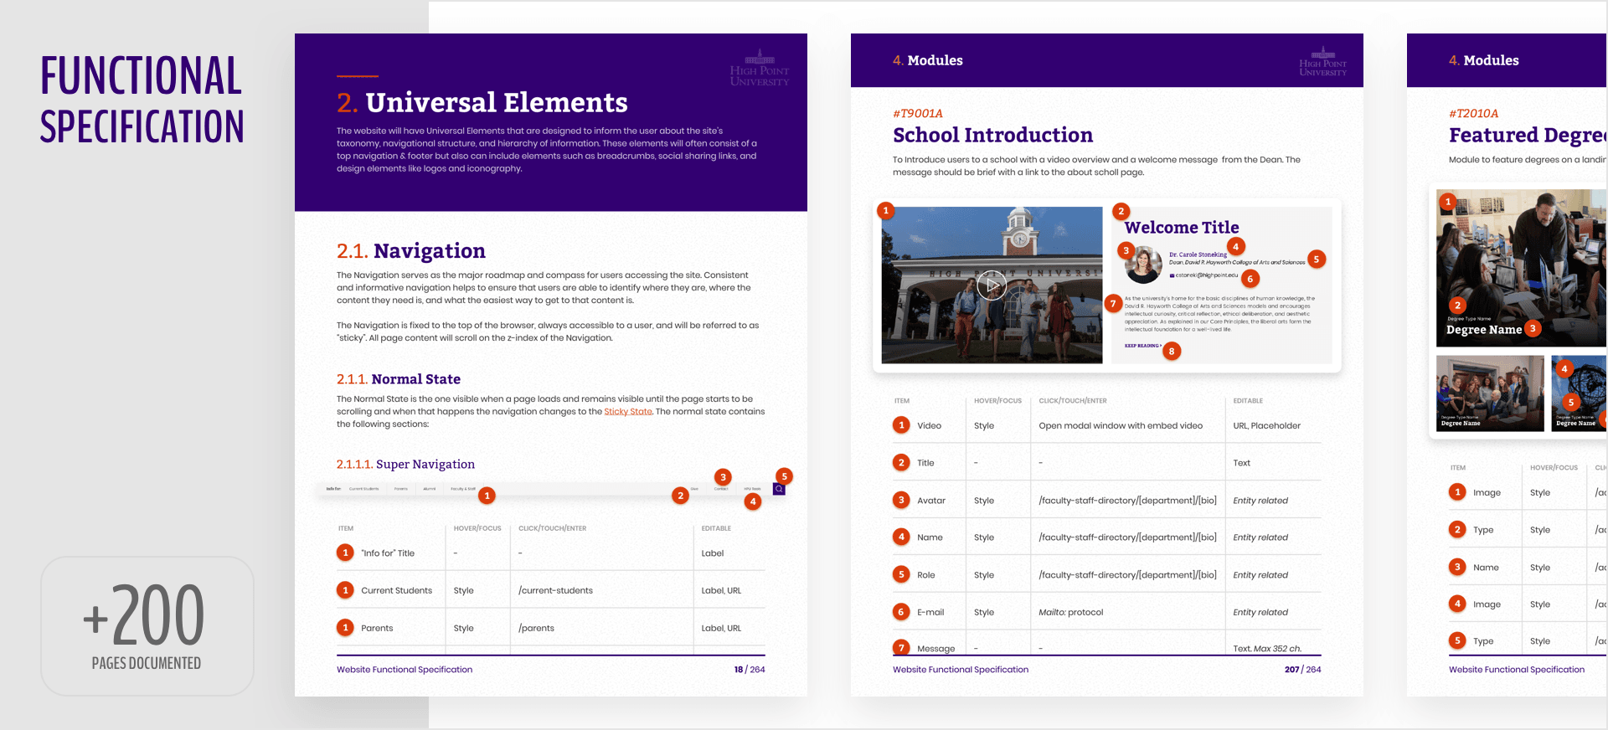Open the Alumni item in Super Navigation bar

[430, 489]
